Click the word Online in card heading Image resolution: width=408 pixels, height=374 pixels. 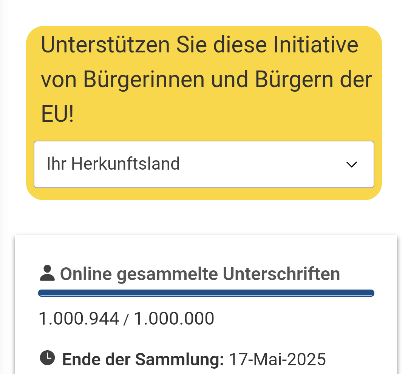click(86, 274)
